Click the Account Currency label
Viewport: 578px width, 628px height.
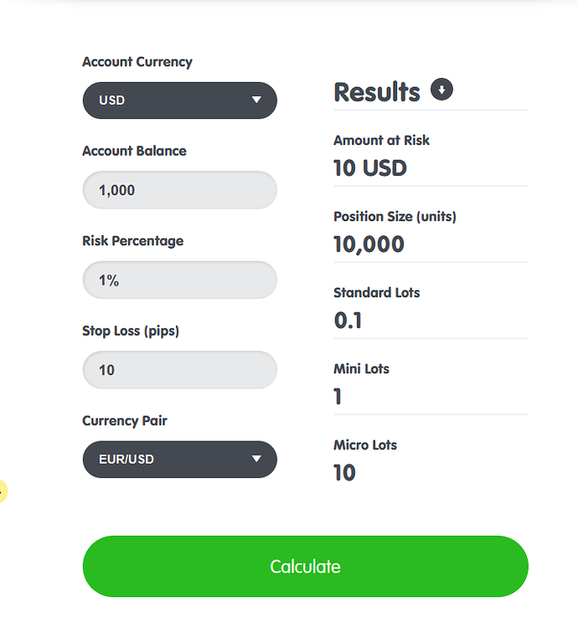click(137, 62)
